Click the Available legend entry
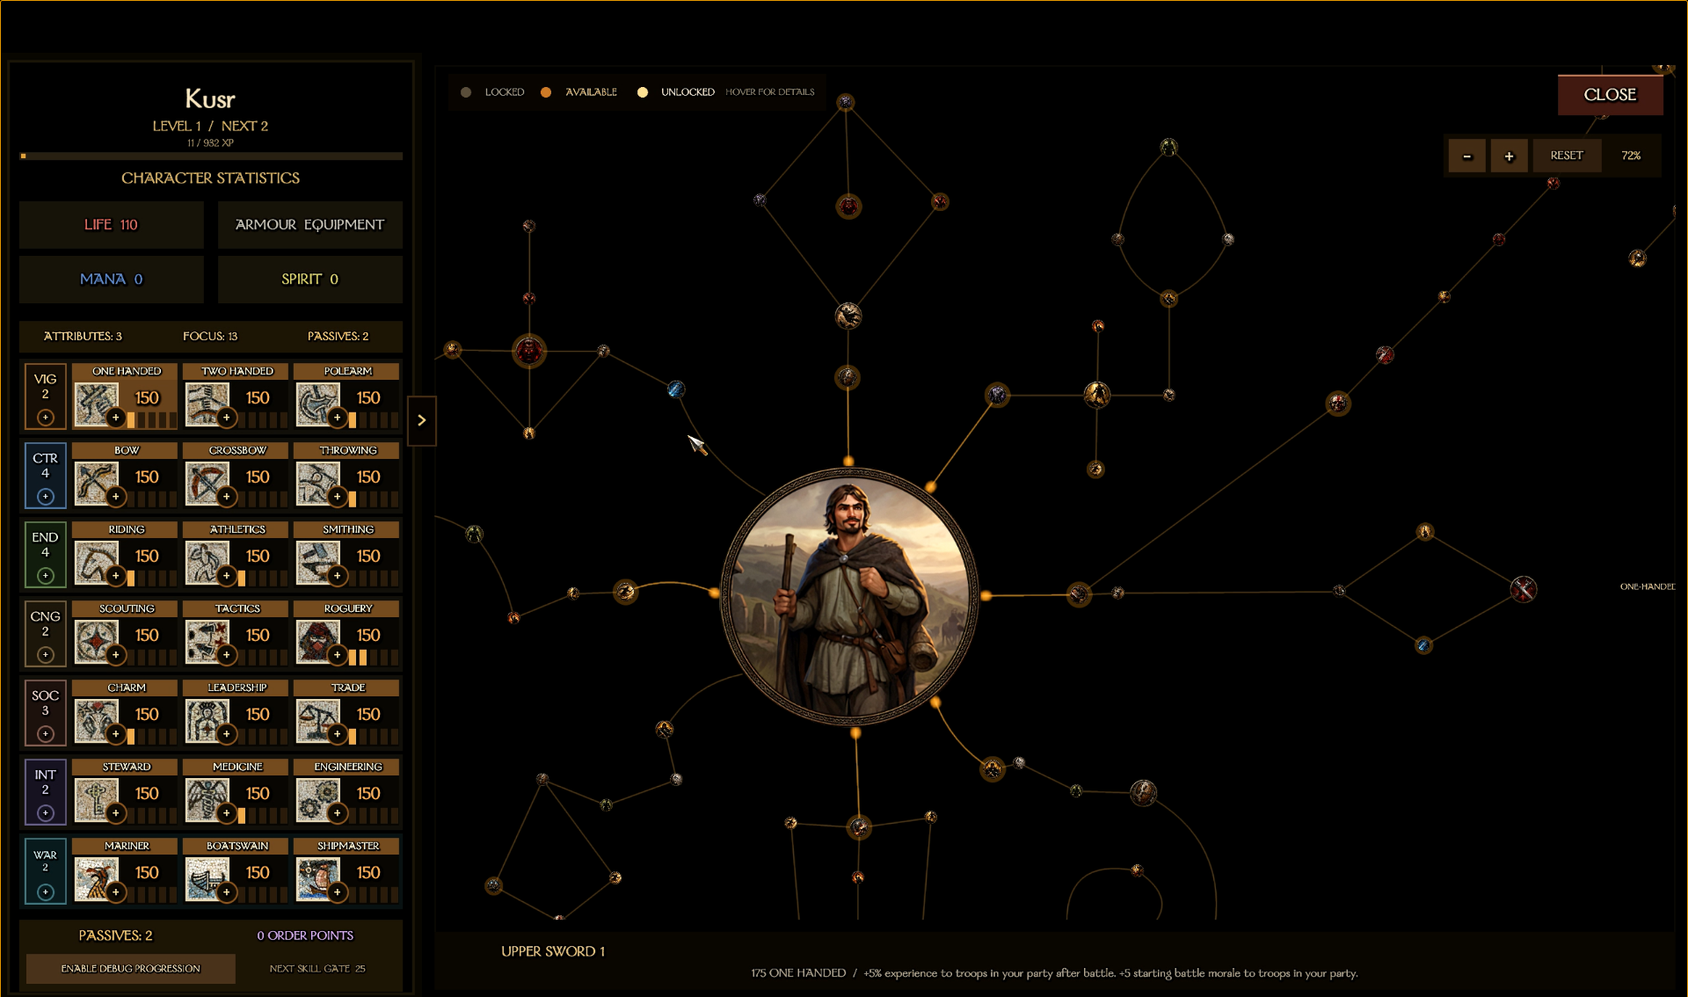The height and width of the screenshot is (997, 1688). [x=579, y=92]
